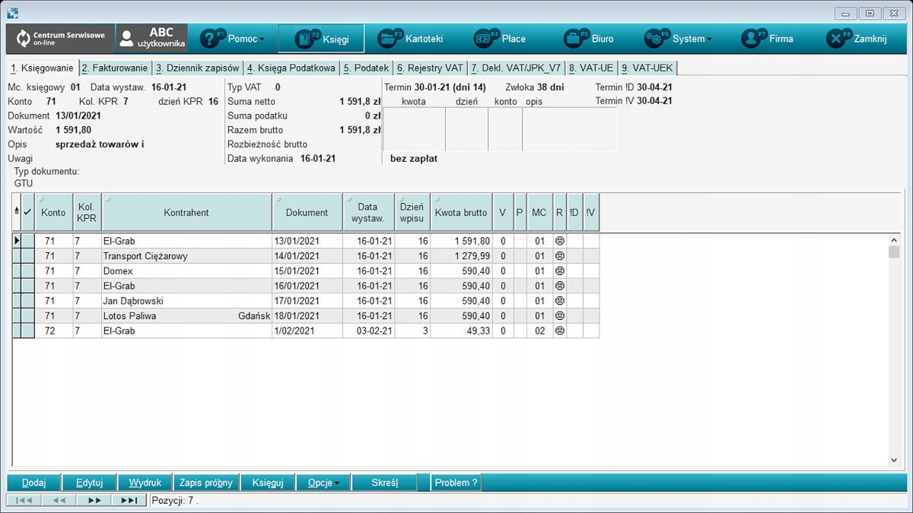This screenshot has height=513, width=913.
Task: Click the Wydruk print button
Action: (x=145, y=483)
